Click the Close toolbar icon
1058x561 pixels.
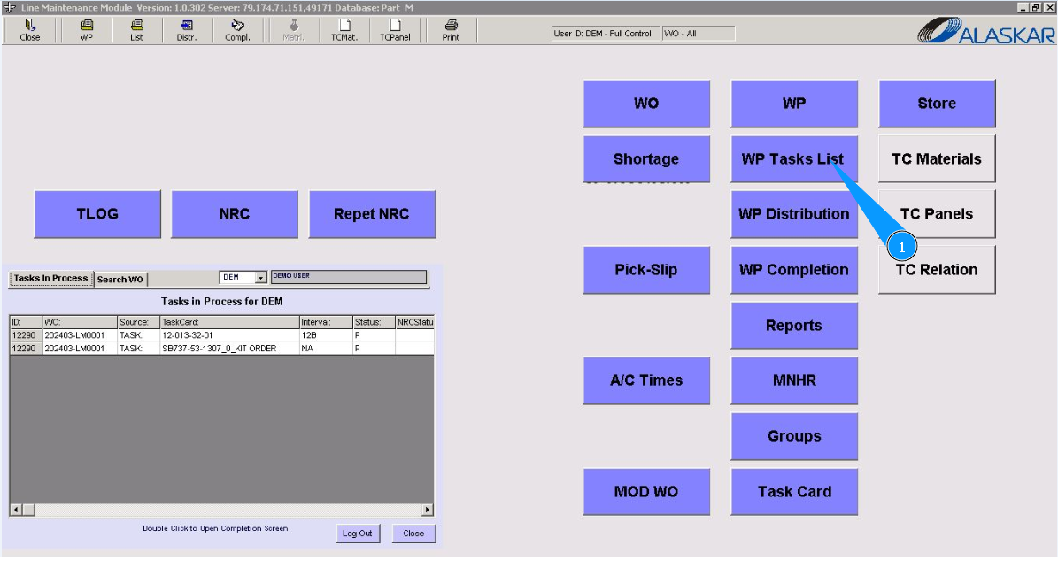(x=30, y=30)
